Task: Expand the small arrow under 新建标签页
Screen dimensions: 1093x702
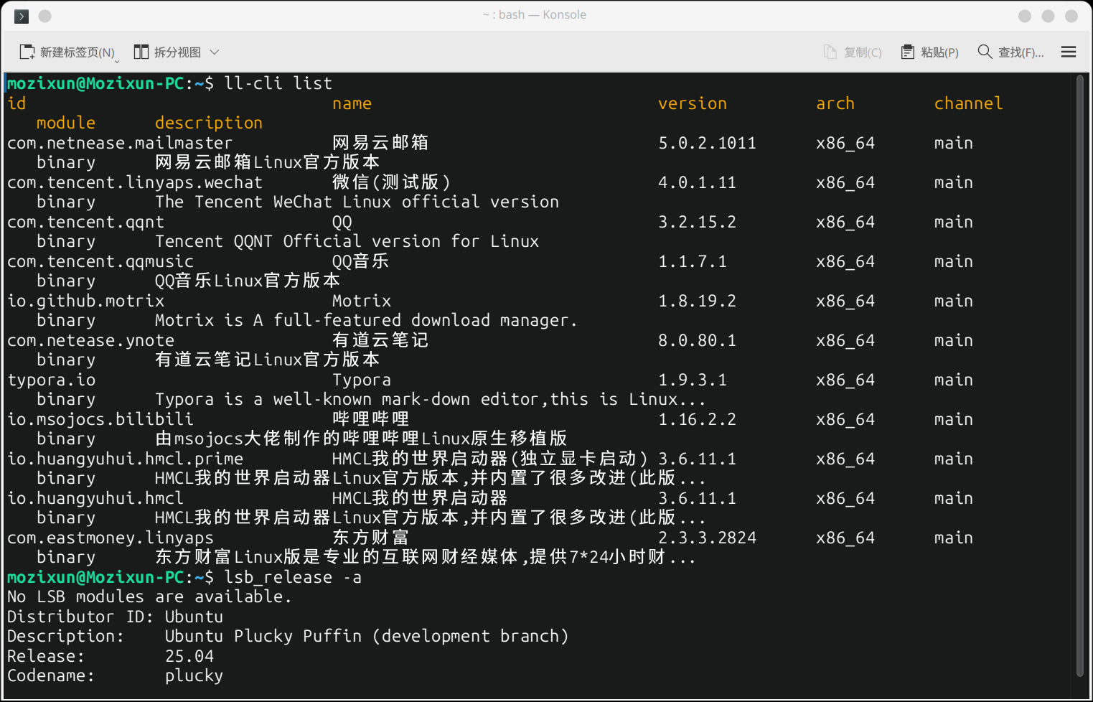Action: [x=117, y=62]
